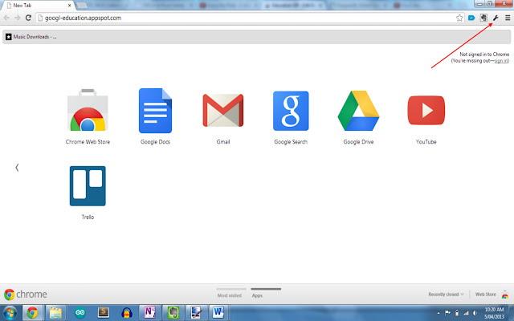Click the battery tray icon
Image resolution: width=514 pixels, height=321 pixels.
457,313
